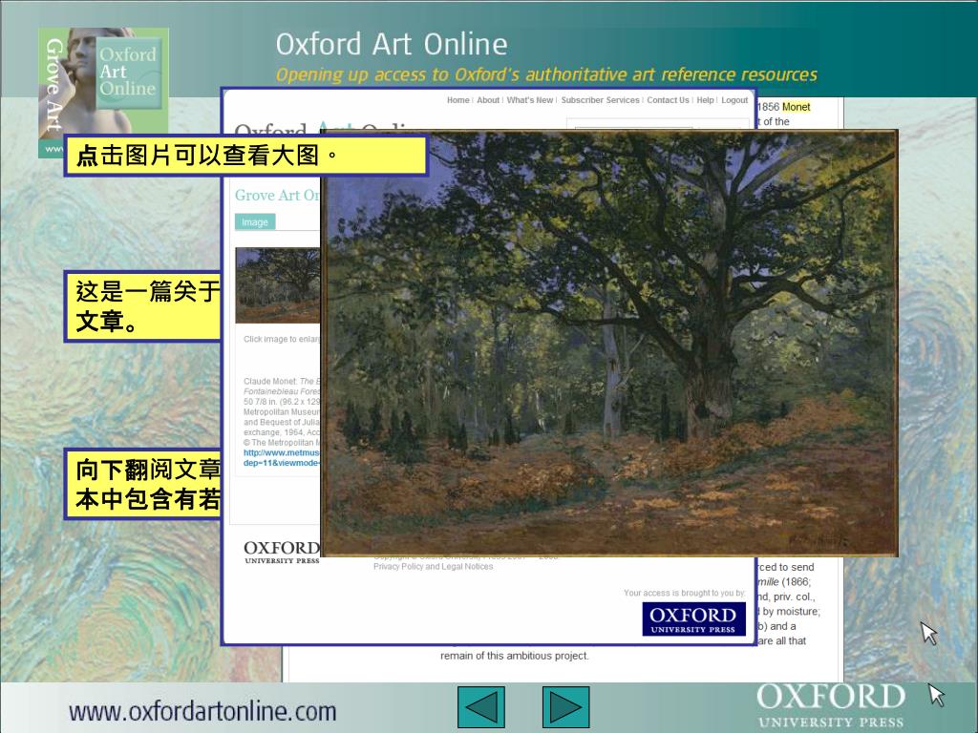Open the Help link
This screenshot has width=978, height=733.
705,100
